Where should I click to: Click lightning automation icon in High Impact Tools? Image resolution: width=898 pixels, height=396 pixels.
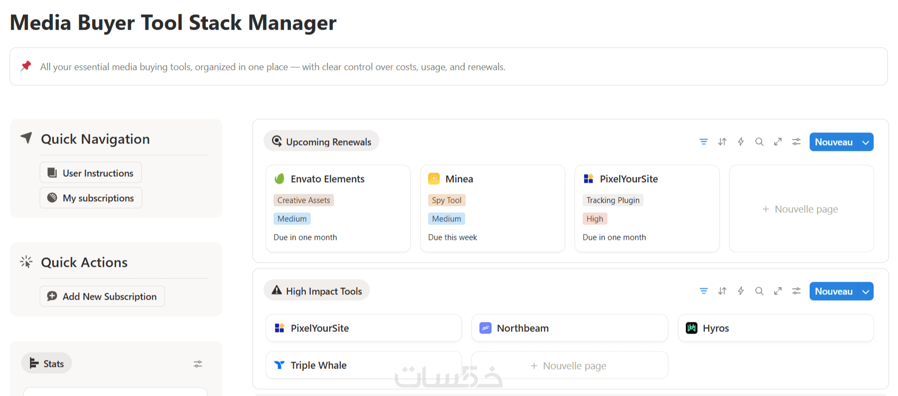740,291
